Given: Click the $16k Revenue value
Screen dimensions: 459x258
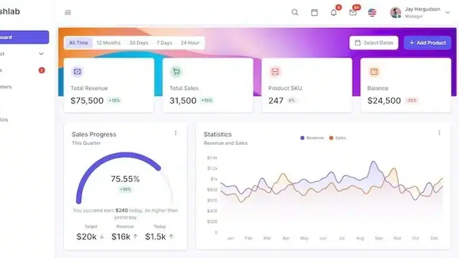Looking at the screenshot, I should click(x=121, y=236).
